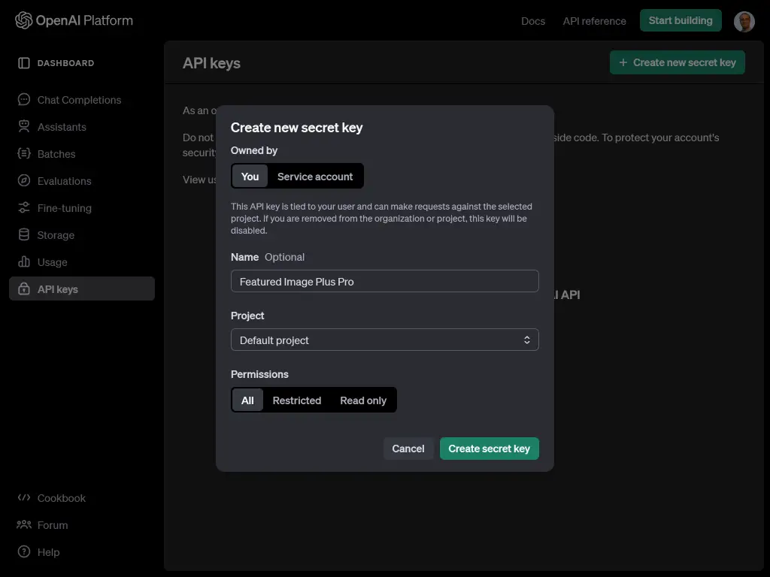Open Storage section
This screenshot has width=770, height=577.
[x=81, y=234]
